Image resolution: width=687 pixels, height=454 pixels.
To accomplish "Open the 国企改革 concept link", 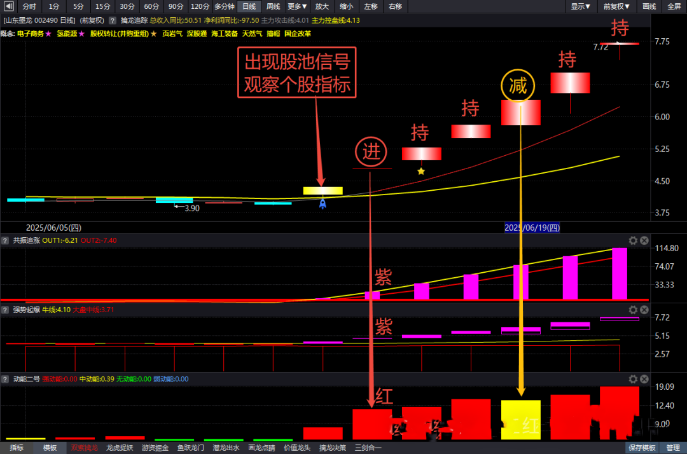I will (x=298, y=34).
